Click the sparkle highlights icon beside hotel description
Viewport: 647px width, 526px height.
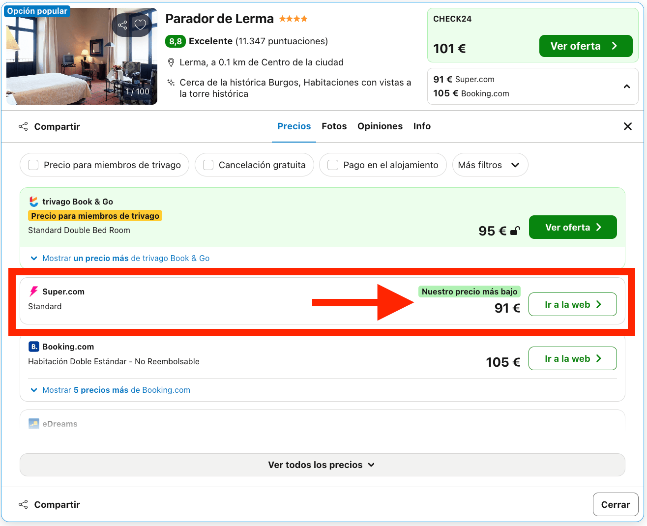171,83
